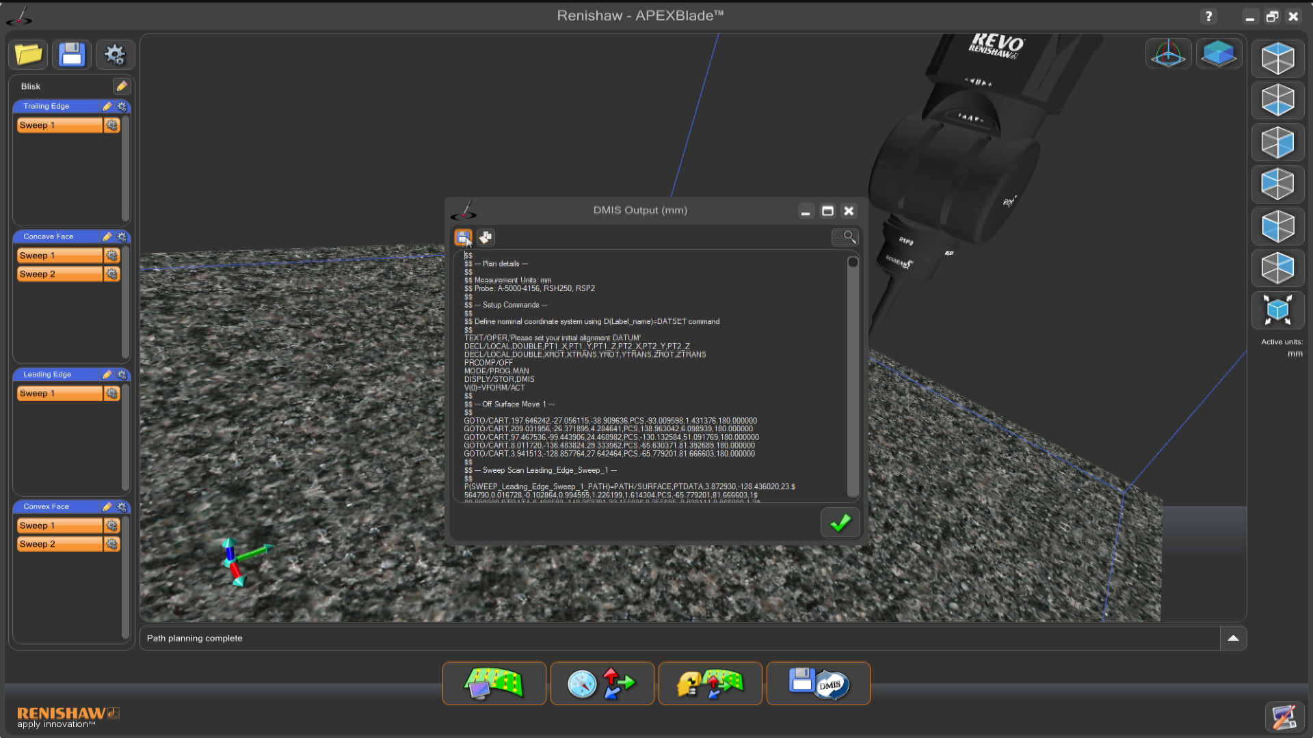
Task: Edit the Blisk name with the pencil
Action: pos(122,86)
